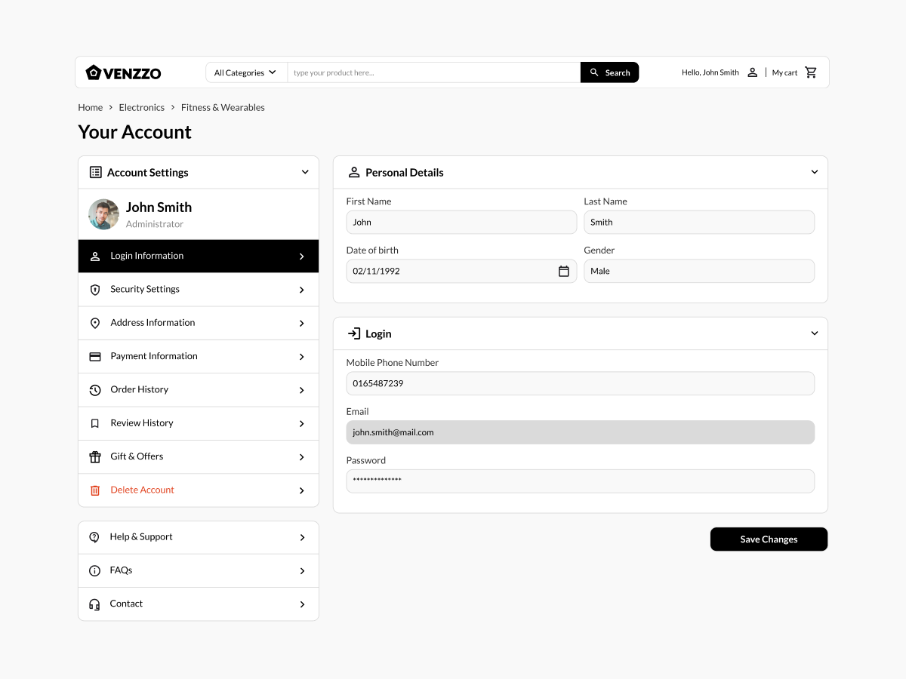This screenshot has width=906, height=679.
Task: Click the shield icon for Security Settings
Action: 95,290
